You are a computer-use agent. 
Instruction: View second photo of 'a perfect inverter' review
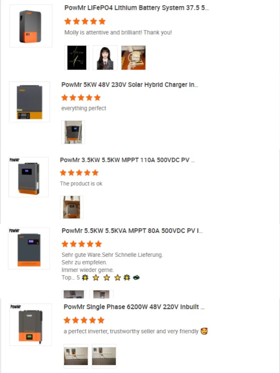tap(104, 356)
